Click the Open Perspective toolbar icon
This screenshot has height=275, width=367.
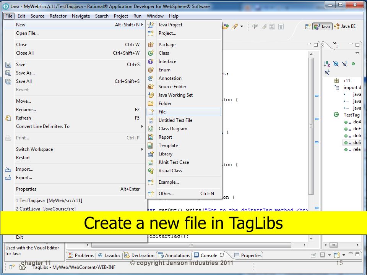(308, 26)
